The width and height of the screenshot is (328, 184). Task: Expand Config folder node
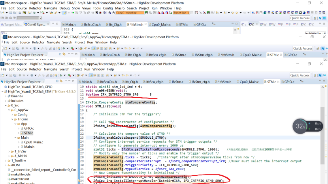[12, 115]
